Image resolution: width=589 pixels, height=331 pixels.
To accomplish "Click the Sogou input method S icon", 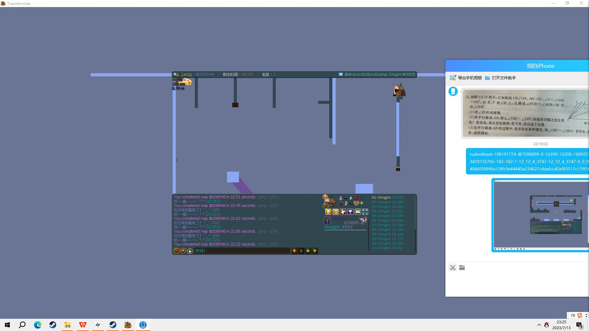I will 580,315.
